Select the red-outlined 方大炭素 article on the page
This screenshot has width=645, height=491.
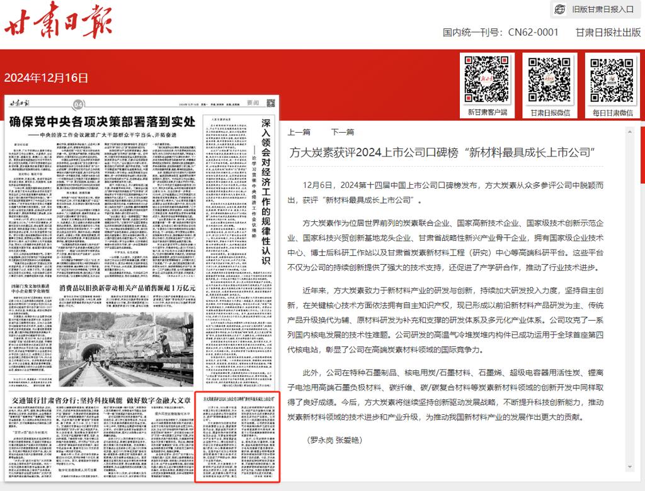pos(237,436)
